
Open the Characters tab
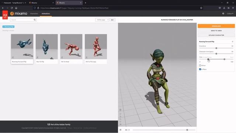point(34,14)
